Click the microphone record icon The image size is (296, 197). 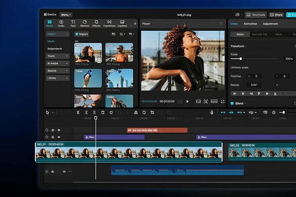click(212, 113)
